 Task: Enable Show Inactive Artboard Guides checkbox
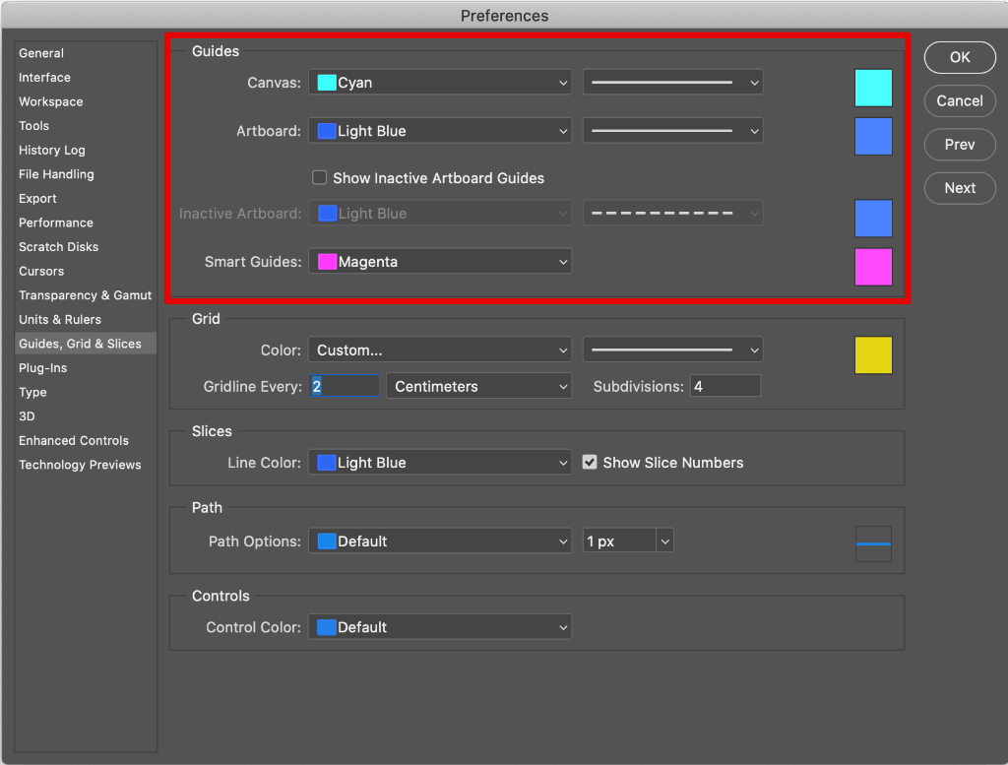tap(320, 178)
